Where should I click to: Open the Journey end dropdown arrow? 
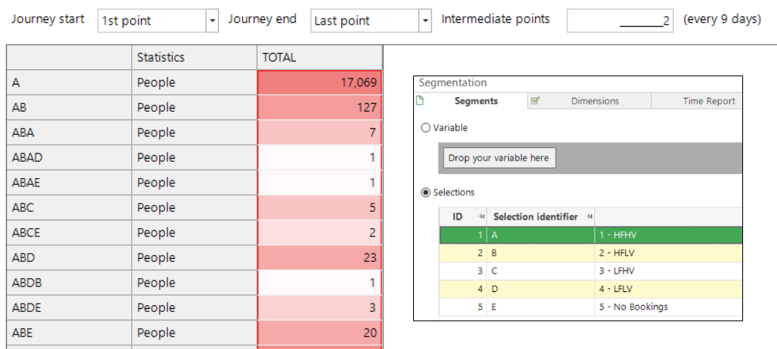tap(425, 21)
